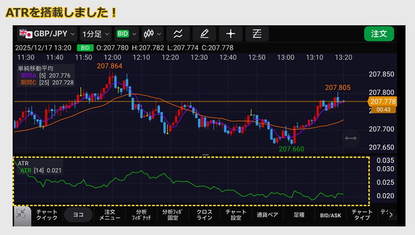Click the collapse arrows icon at bottom-left
The image size is (415, 235).
tap(21, 215)
